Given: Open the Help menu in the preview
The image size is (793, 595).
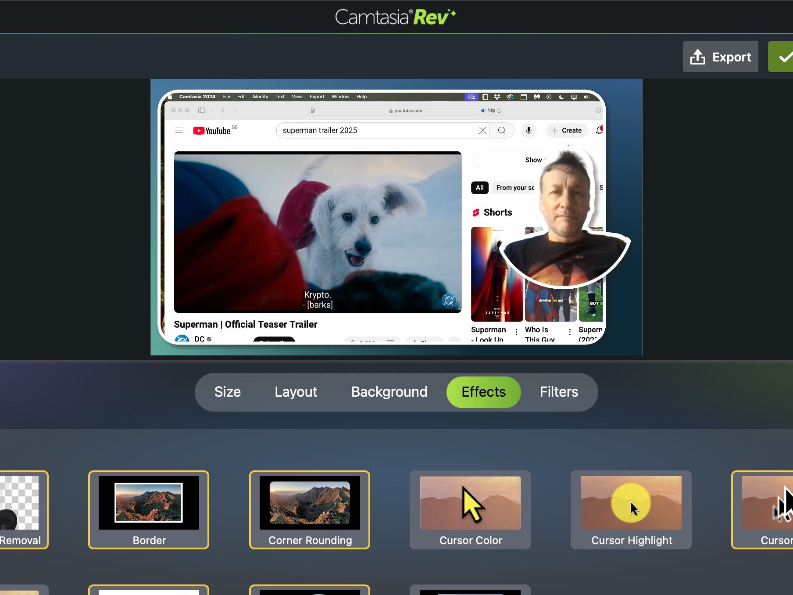Looking at the screenshot, I should pos(361,97).
